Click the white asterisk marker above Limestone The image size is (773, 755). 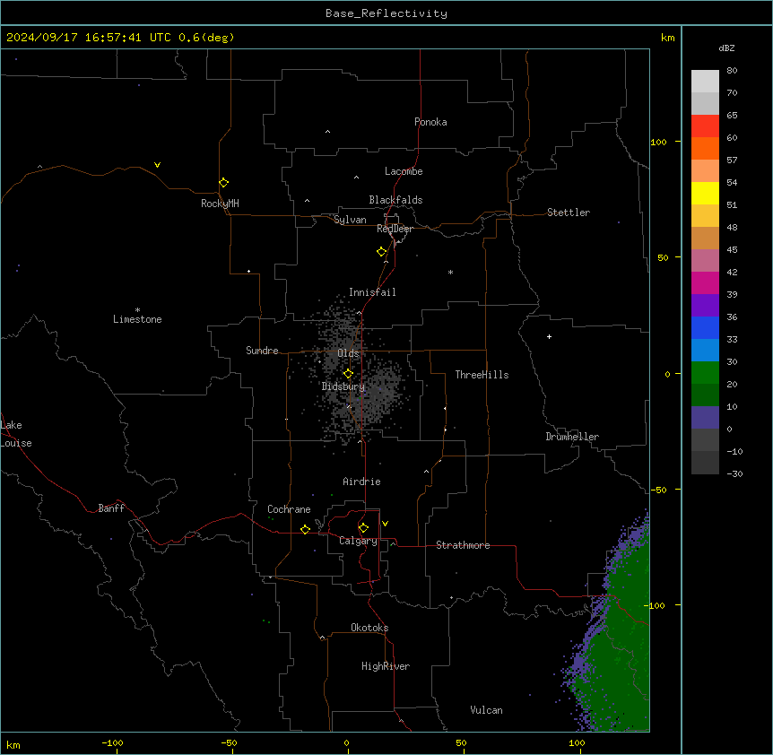tap(137, 310)
